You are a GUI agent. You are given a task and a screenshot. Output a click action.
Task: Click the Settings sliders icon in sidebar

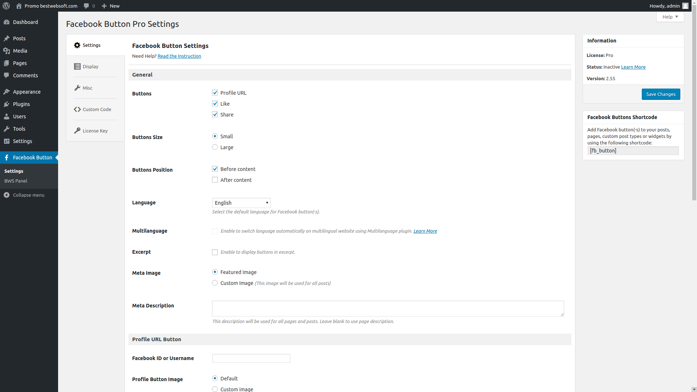coord(7,141)
